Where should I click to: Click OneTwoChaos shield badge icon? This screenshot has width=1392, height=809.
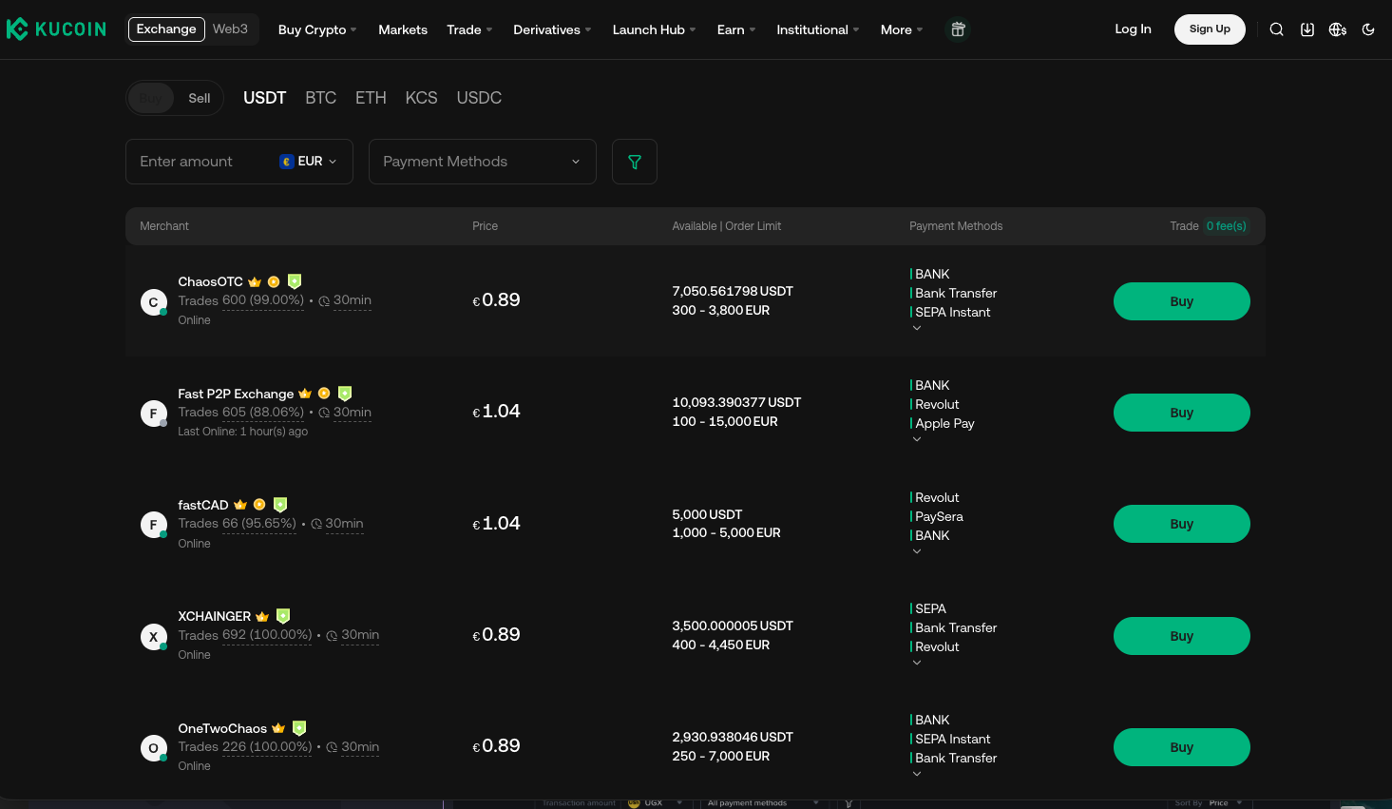(x=299, y=728)
